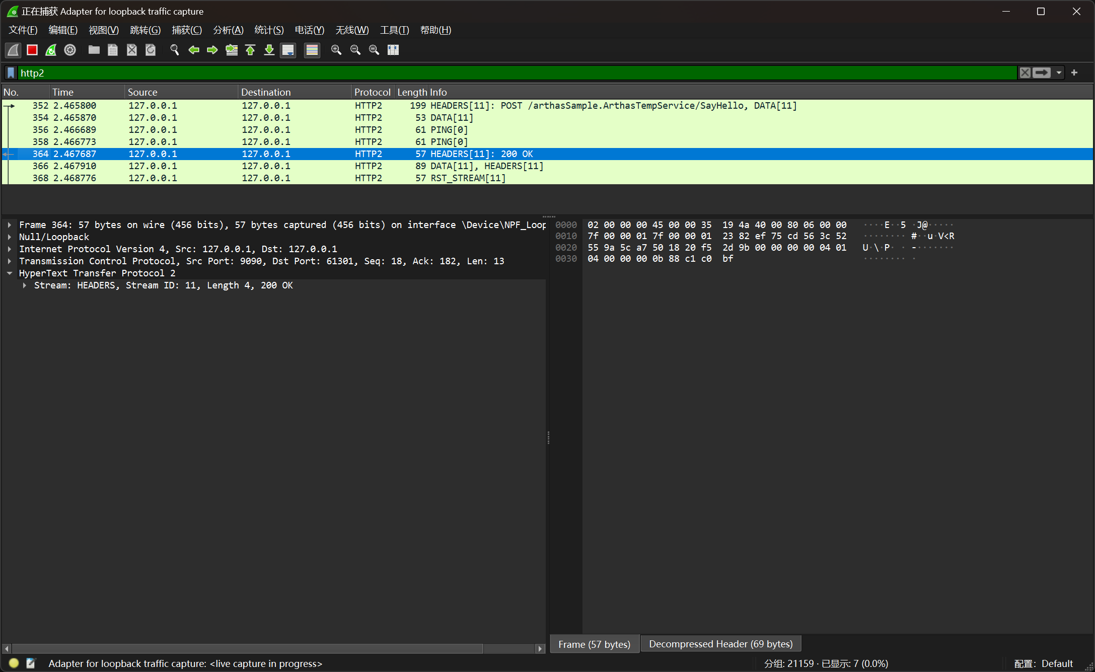Sort packets by the Protocol column header
The image size is (1095, 672).
[373, 92]
